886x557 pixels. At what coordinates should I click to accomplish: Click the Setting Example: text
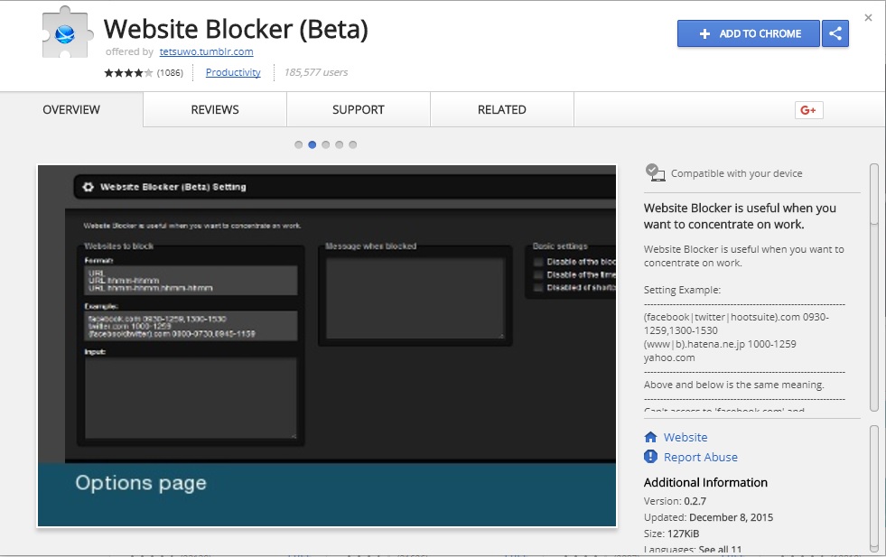(x=682, y=290)
